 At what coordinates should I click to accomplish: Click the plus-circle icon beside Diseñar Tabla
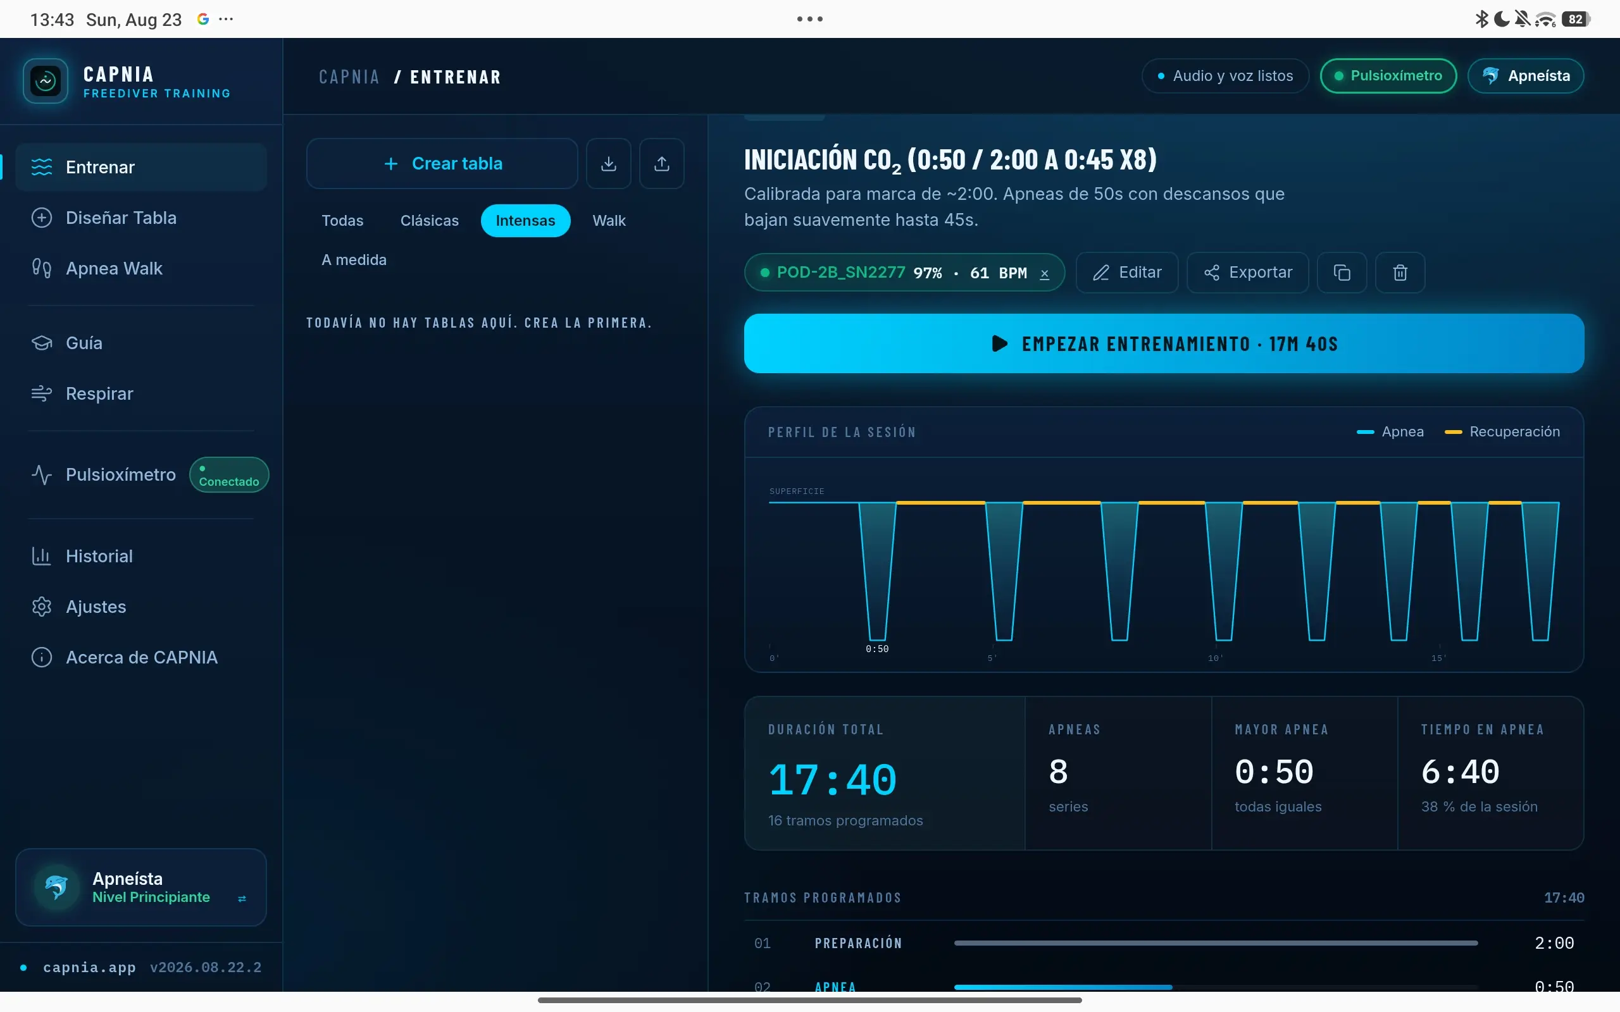pyautogui.click(x=42, y=218)
